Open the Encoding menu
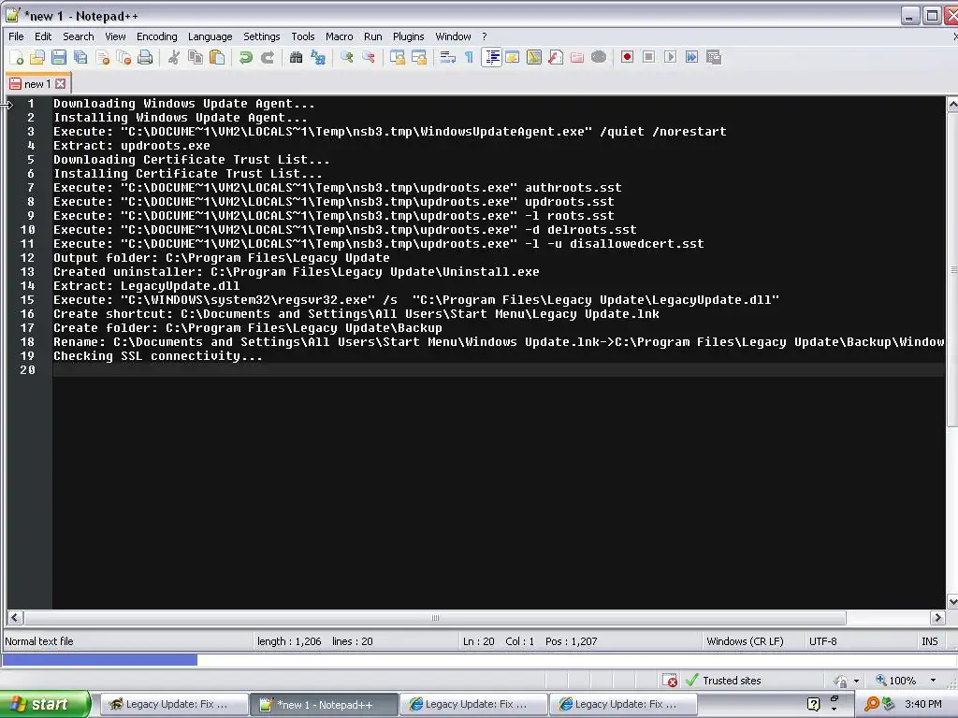Image resolution: width=958 pixels, height=718 pixels. coord(156,36)
